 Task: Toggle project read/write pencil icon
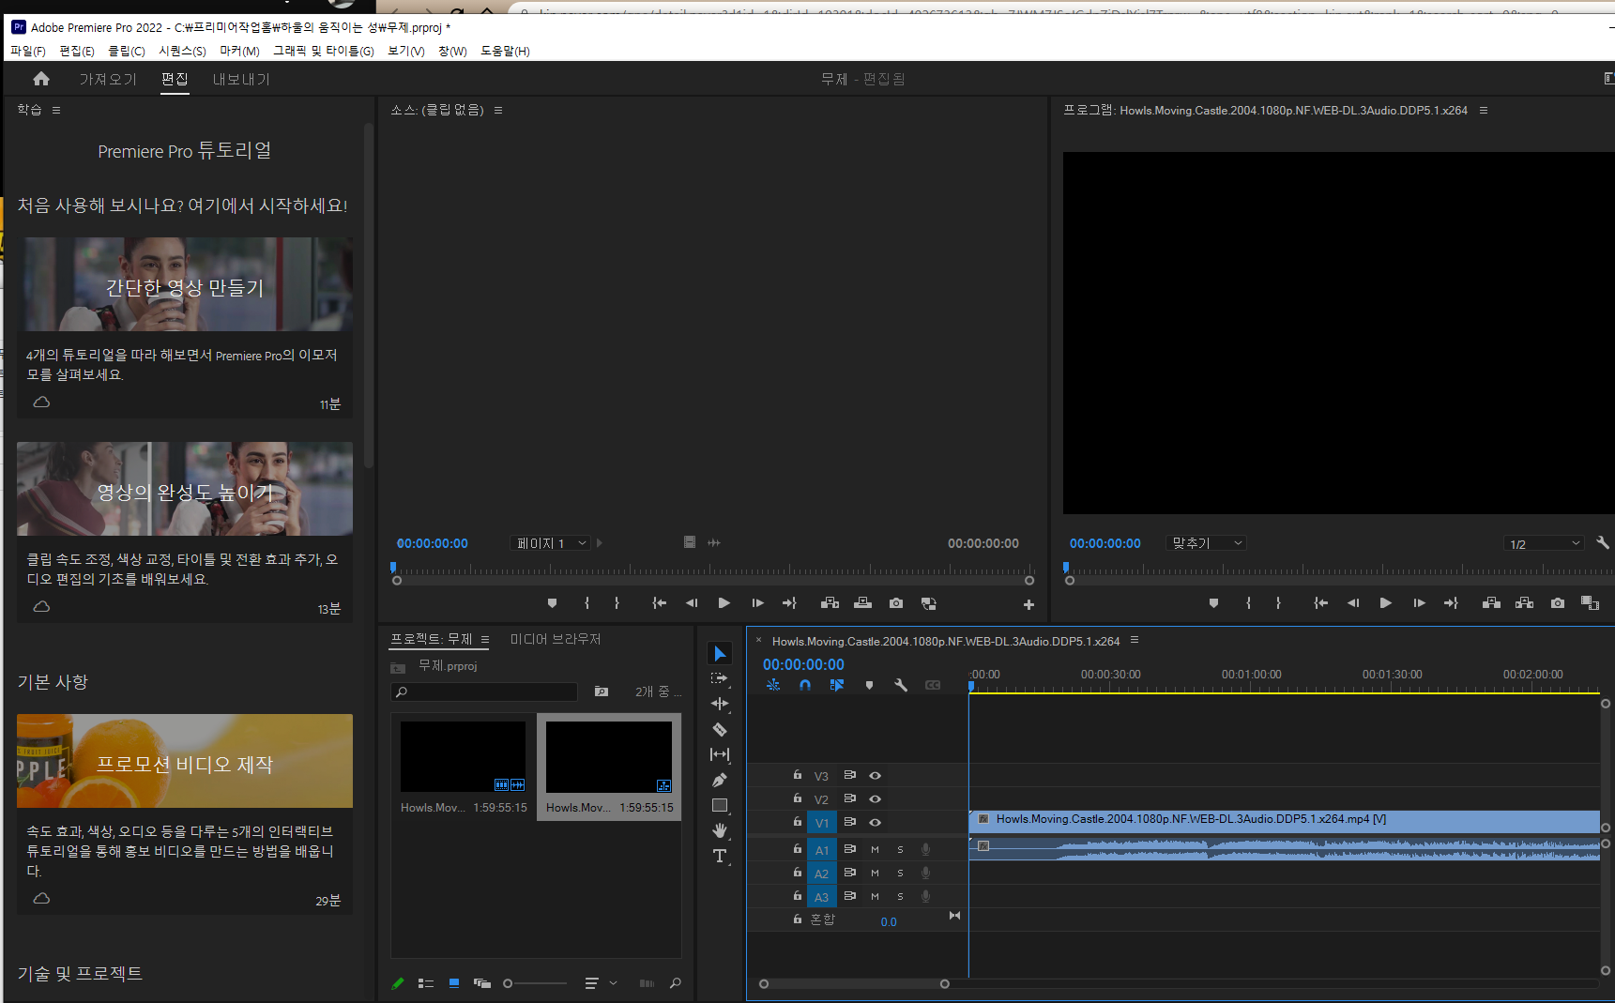point(398,983)
